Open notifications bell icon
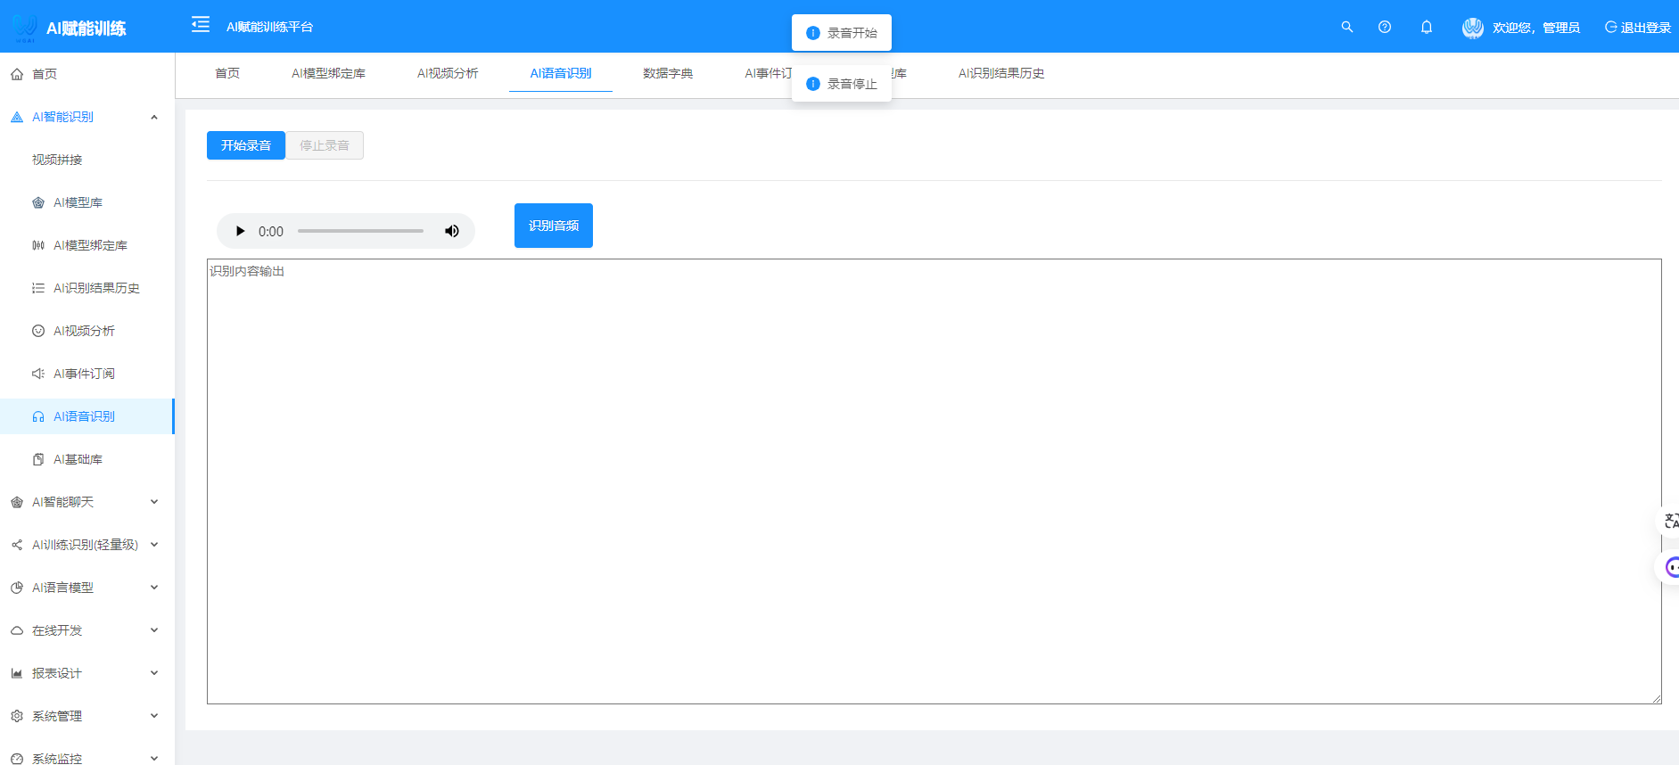This screenshot has width=1679, height=765. point(1426,27)
